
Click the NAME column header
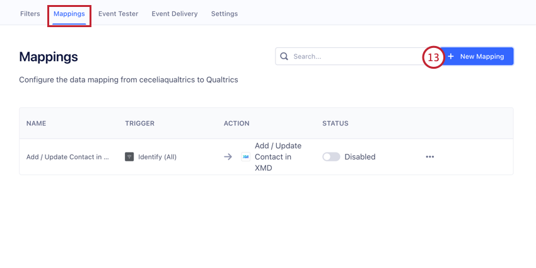point(37,123)
